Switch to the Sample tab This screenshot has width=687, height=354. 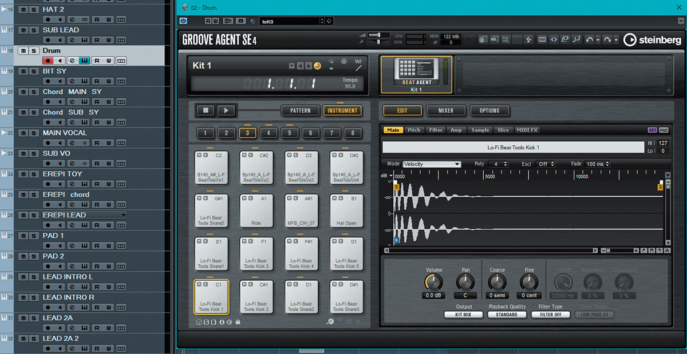(x=480, y=130)
